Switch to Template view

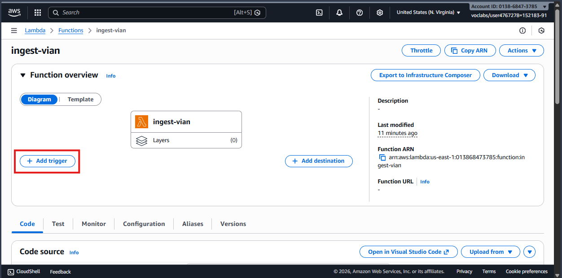80,100
